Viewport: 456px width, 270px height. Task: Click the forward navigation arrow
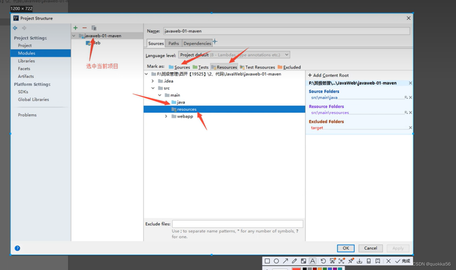pyautogui.click(x=24, y=28)
